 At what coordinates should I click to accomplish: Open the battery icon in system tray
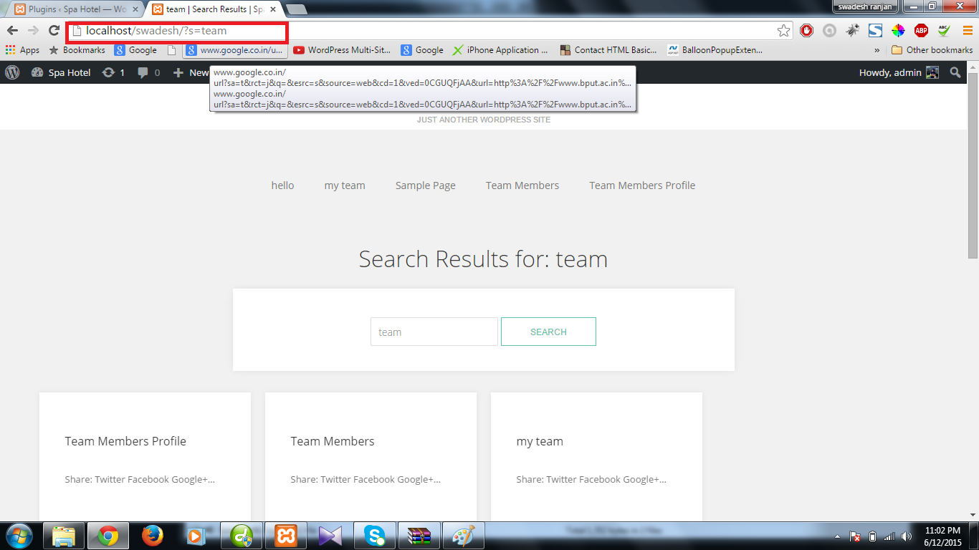(x=872, y=536)
